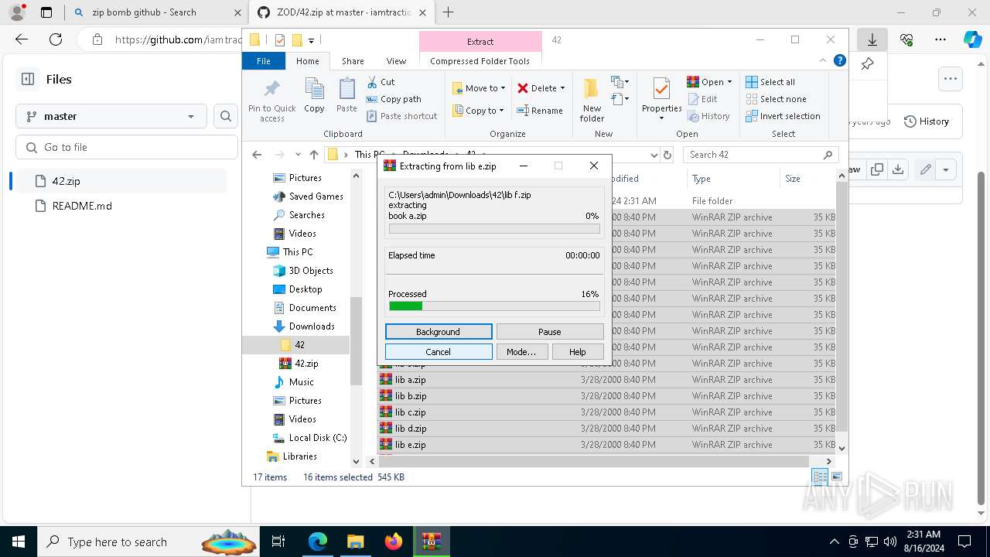Expand edit options dropdown next to pencil
The image size is (990, 557).
[946, 169]
